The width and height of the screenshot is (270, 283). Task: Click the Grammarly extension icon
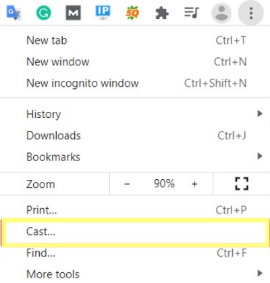coord(44,13)
